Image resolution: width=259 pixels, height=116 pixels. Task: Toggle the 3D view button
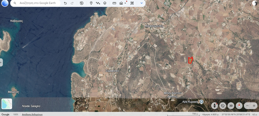coord(231,106)
